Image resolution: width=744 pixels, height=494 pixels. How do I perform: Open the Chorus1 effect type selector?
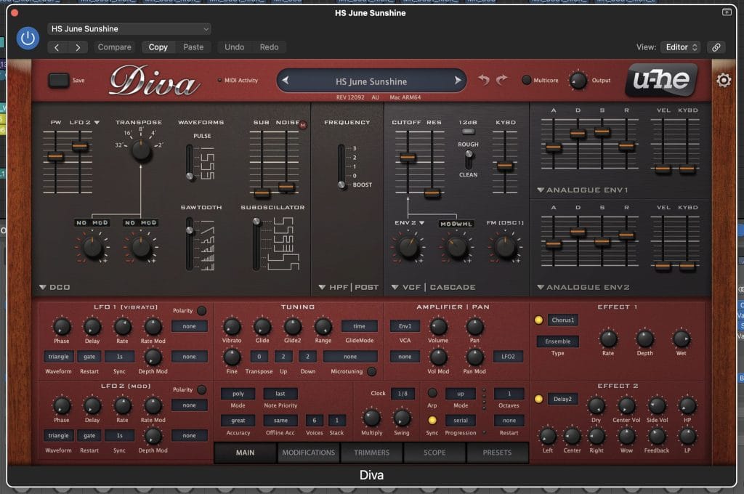tap(563, 320)
